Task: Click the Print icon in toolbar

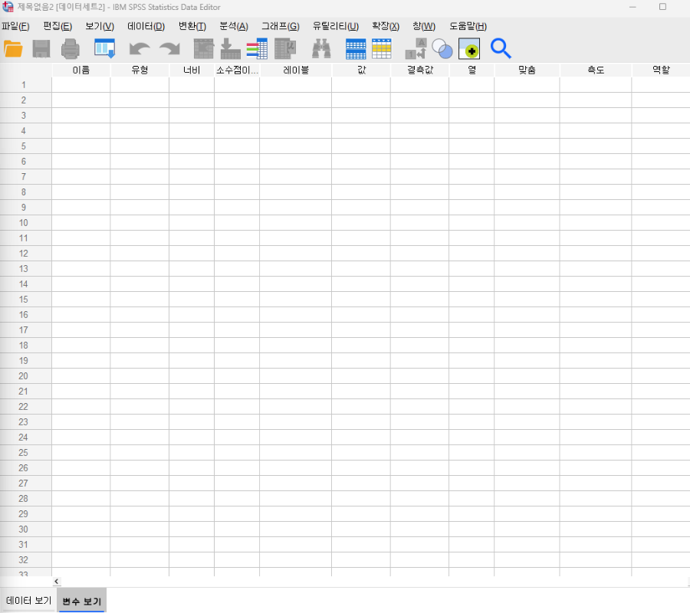Action: [x=71, y=49]
